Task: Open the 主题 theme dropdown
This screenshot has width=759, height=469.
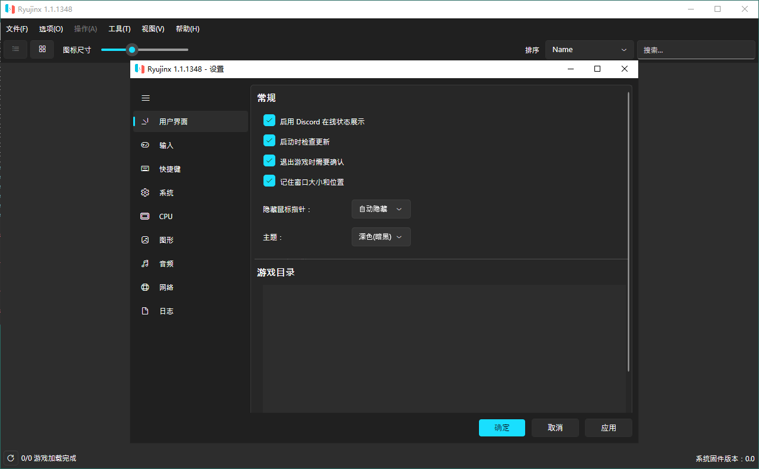Action: click(x=381, y=237)
